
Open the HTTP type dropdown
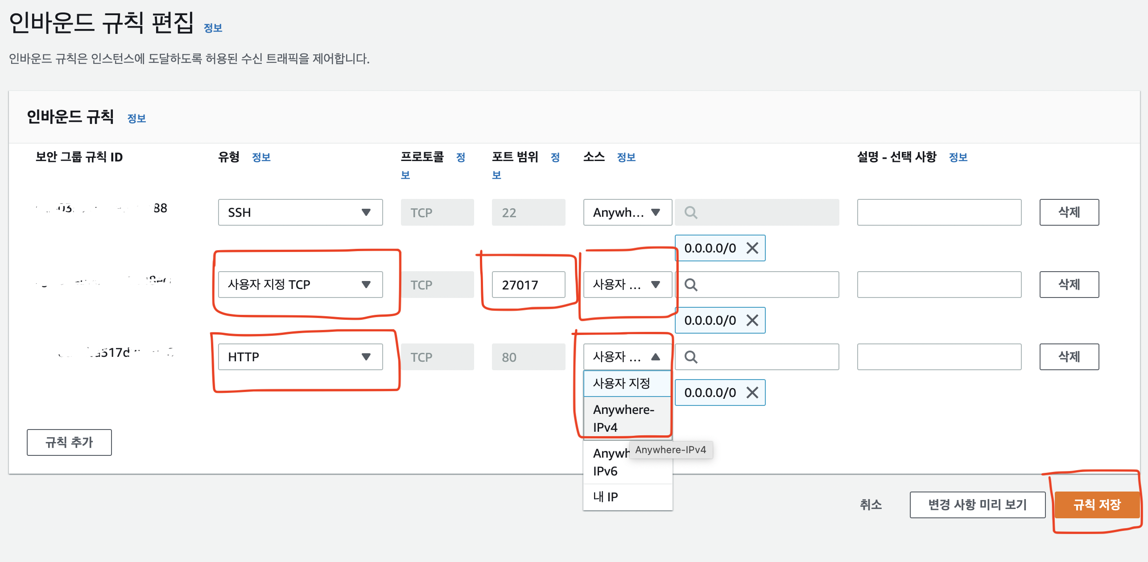tap(300, 357)
